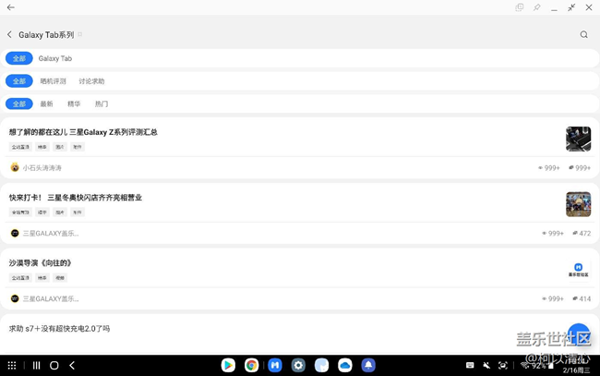The image size is (600, 376).
Task: Open the app drawer grid icon
Action: point(12,366)
